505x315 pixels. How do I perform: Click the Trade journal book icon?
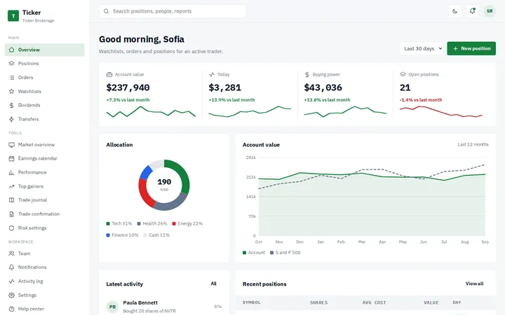tap(12, 200)
